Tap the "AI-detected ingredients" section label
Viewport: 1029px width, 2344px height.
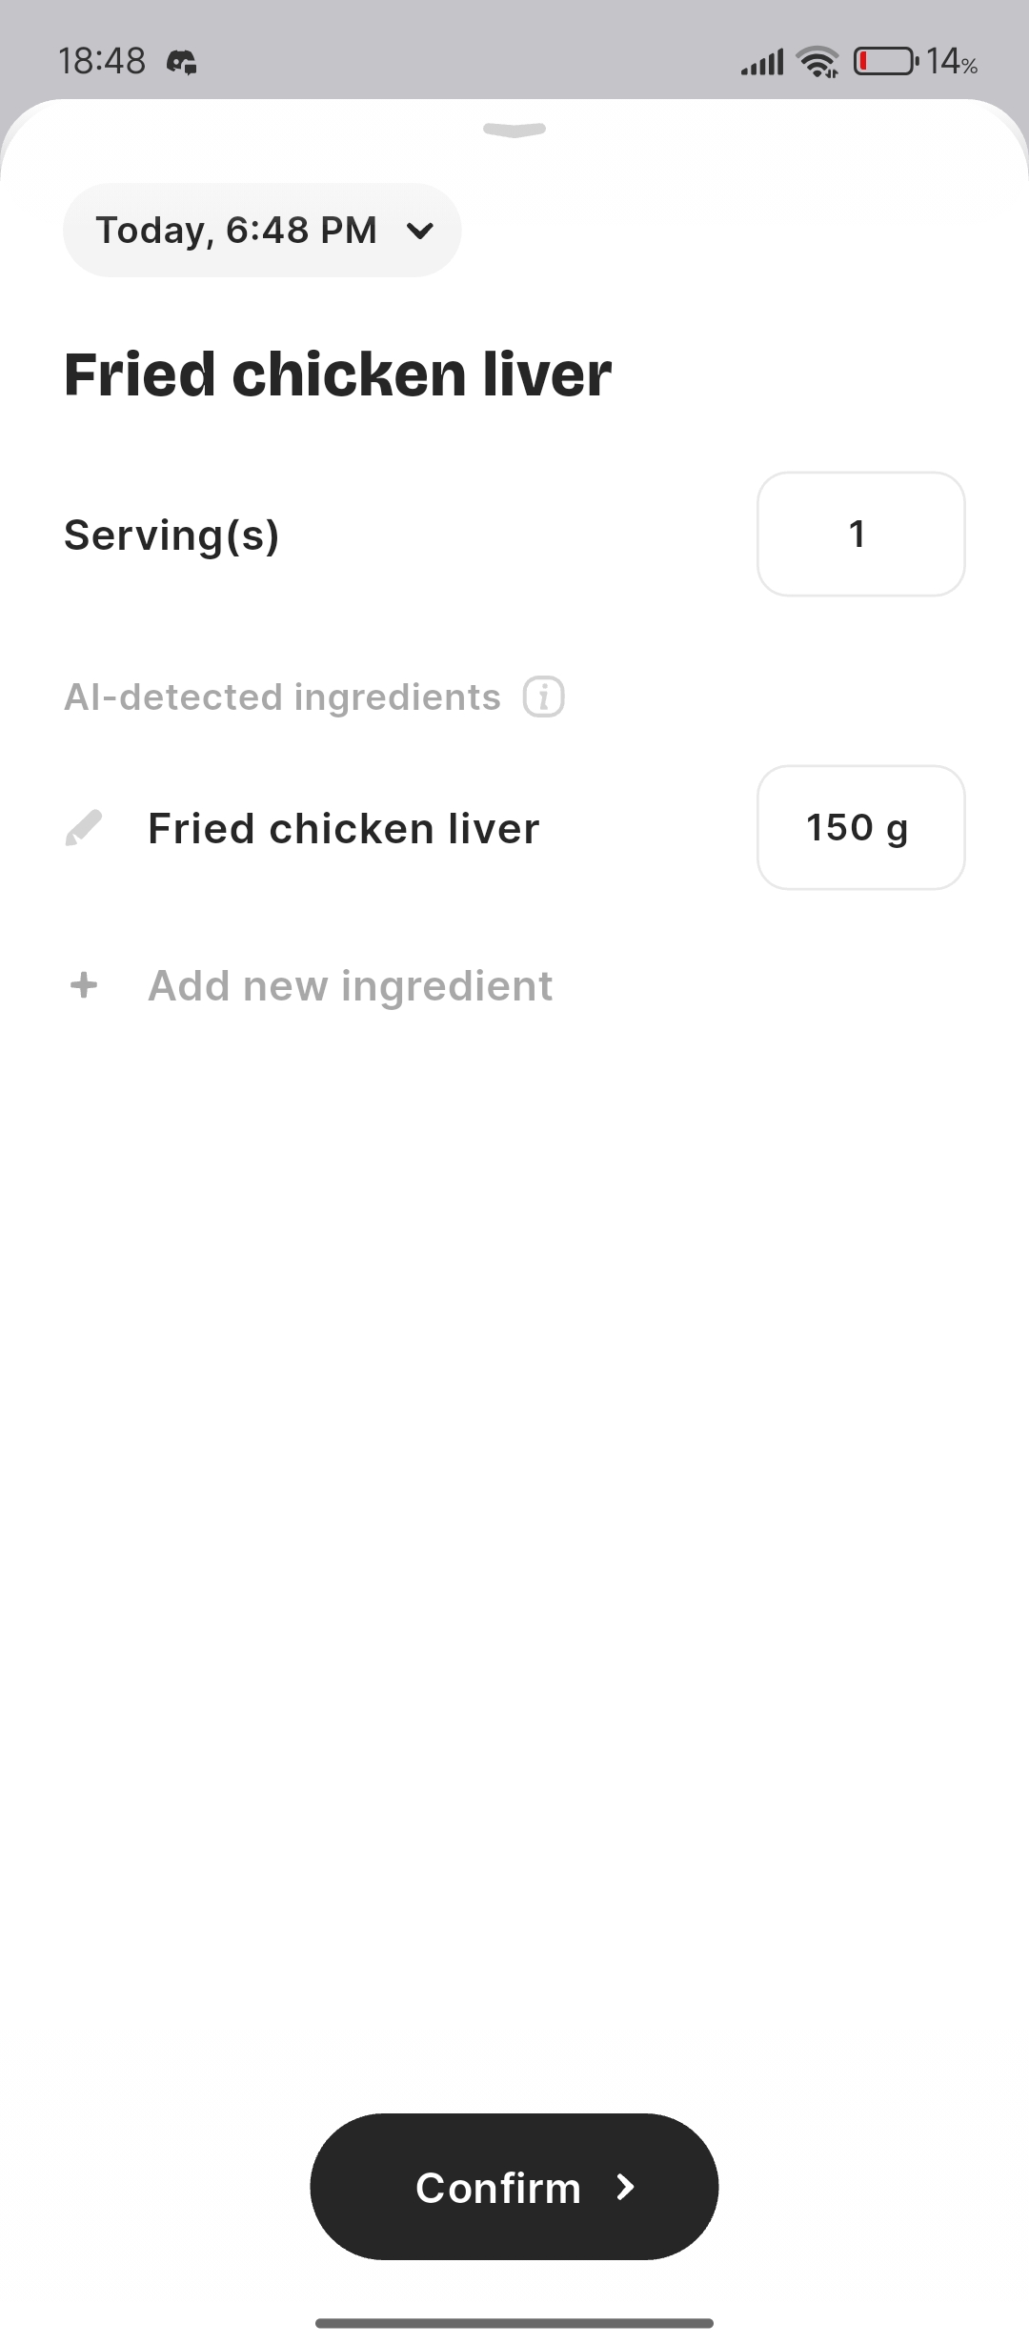[x=282, y=697]
